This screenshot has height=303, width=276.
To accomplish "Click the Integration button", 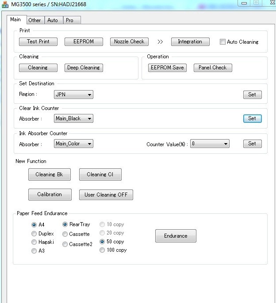I will [190, 42].
